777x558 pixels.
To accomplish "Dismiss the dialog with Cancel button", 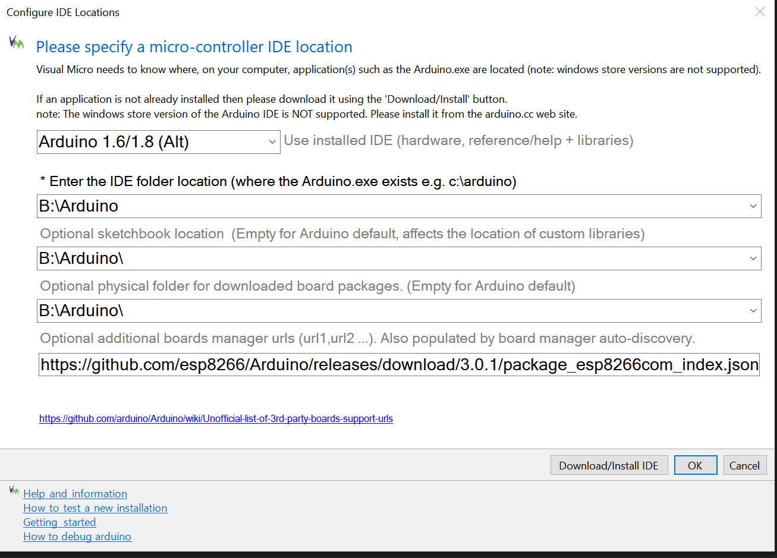I will pyautogui.click(x=744, y=465).
